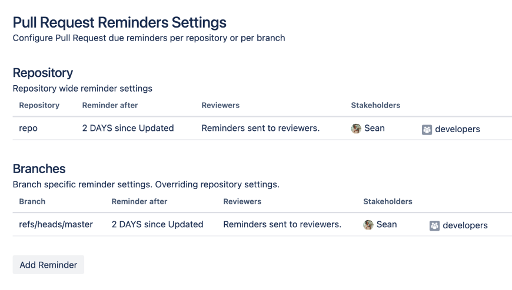Select the "repo" repository name cell
512x290 pixels.
28,129
